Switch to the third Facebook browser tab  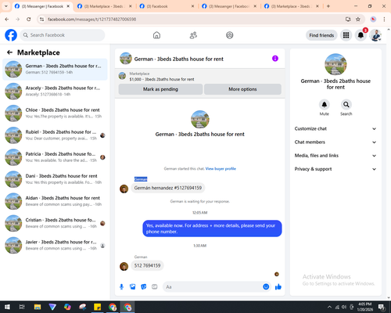tap(167, 6)
